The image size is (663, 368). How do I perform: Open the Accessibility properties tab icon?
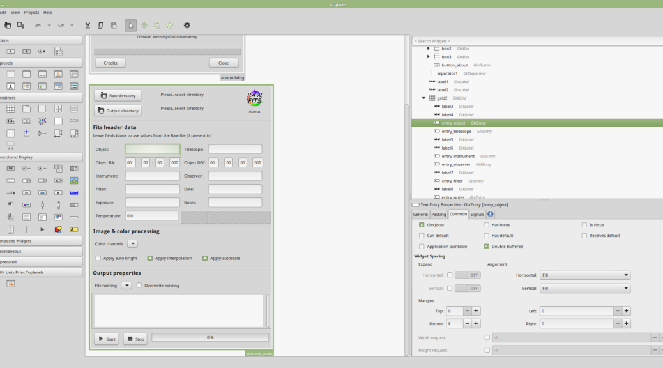(491, 215)
